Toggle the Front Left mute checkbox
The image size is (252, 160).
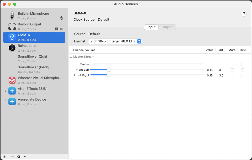232,70
